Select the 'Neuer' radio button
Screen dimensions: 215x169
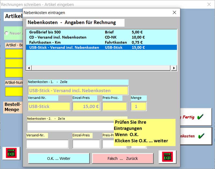coord(6,33)
